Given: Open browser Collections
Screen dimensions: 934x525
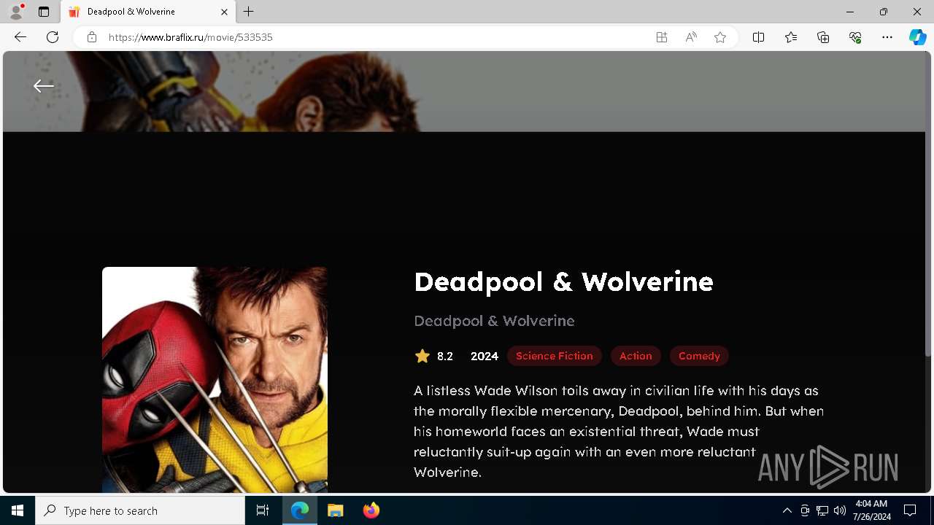Looking at the screenshot, I should pos(823,37).
